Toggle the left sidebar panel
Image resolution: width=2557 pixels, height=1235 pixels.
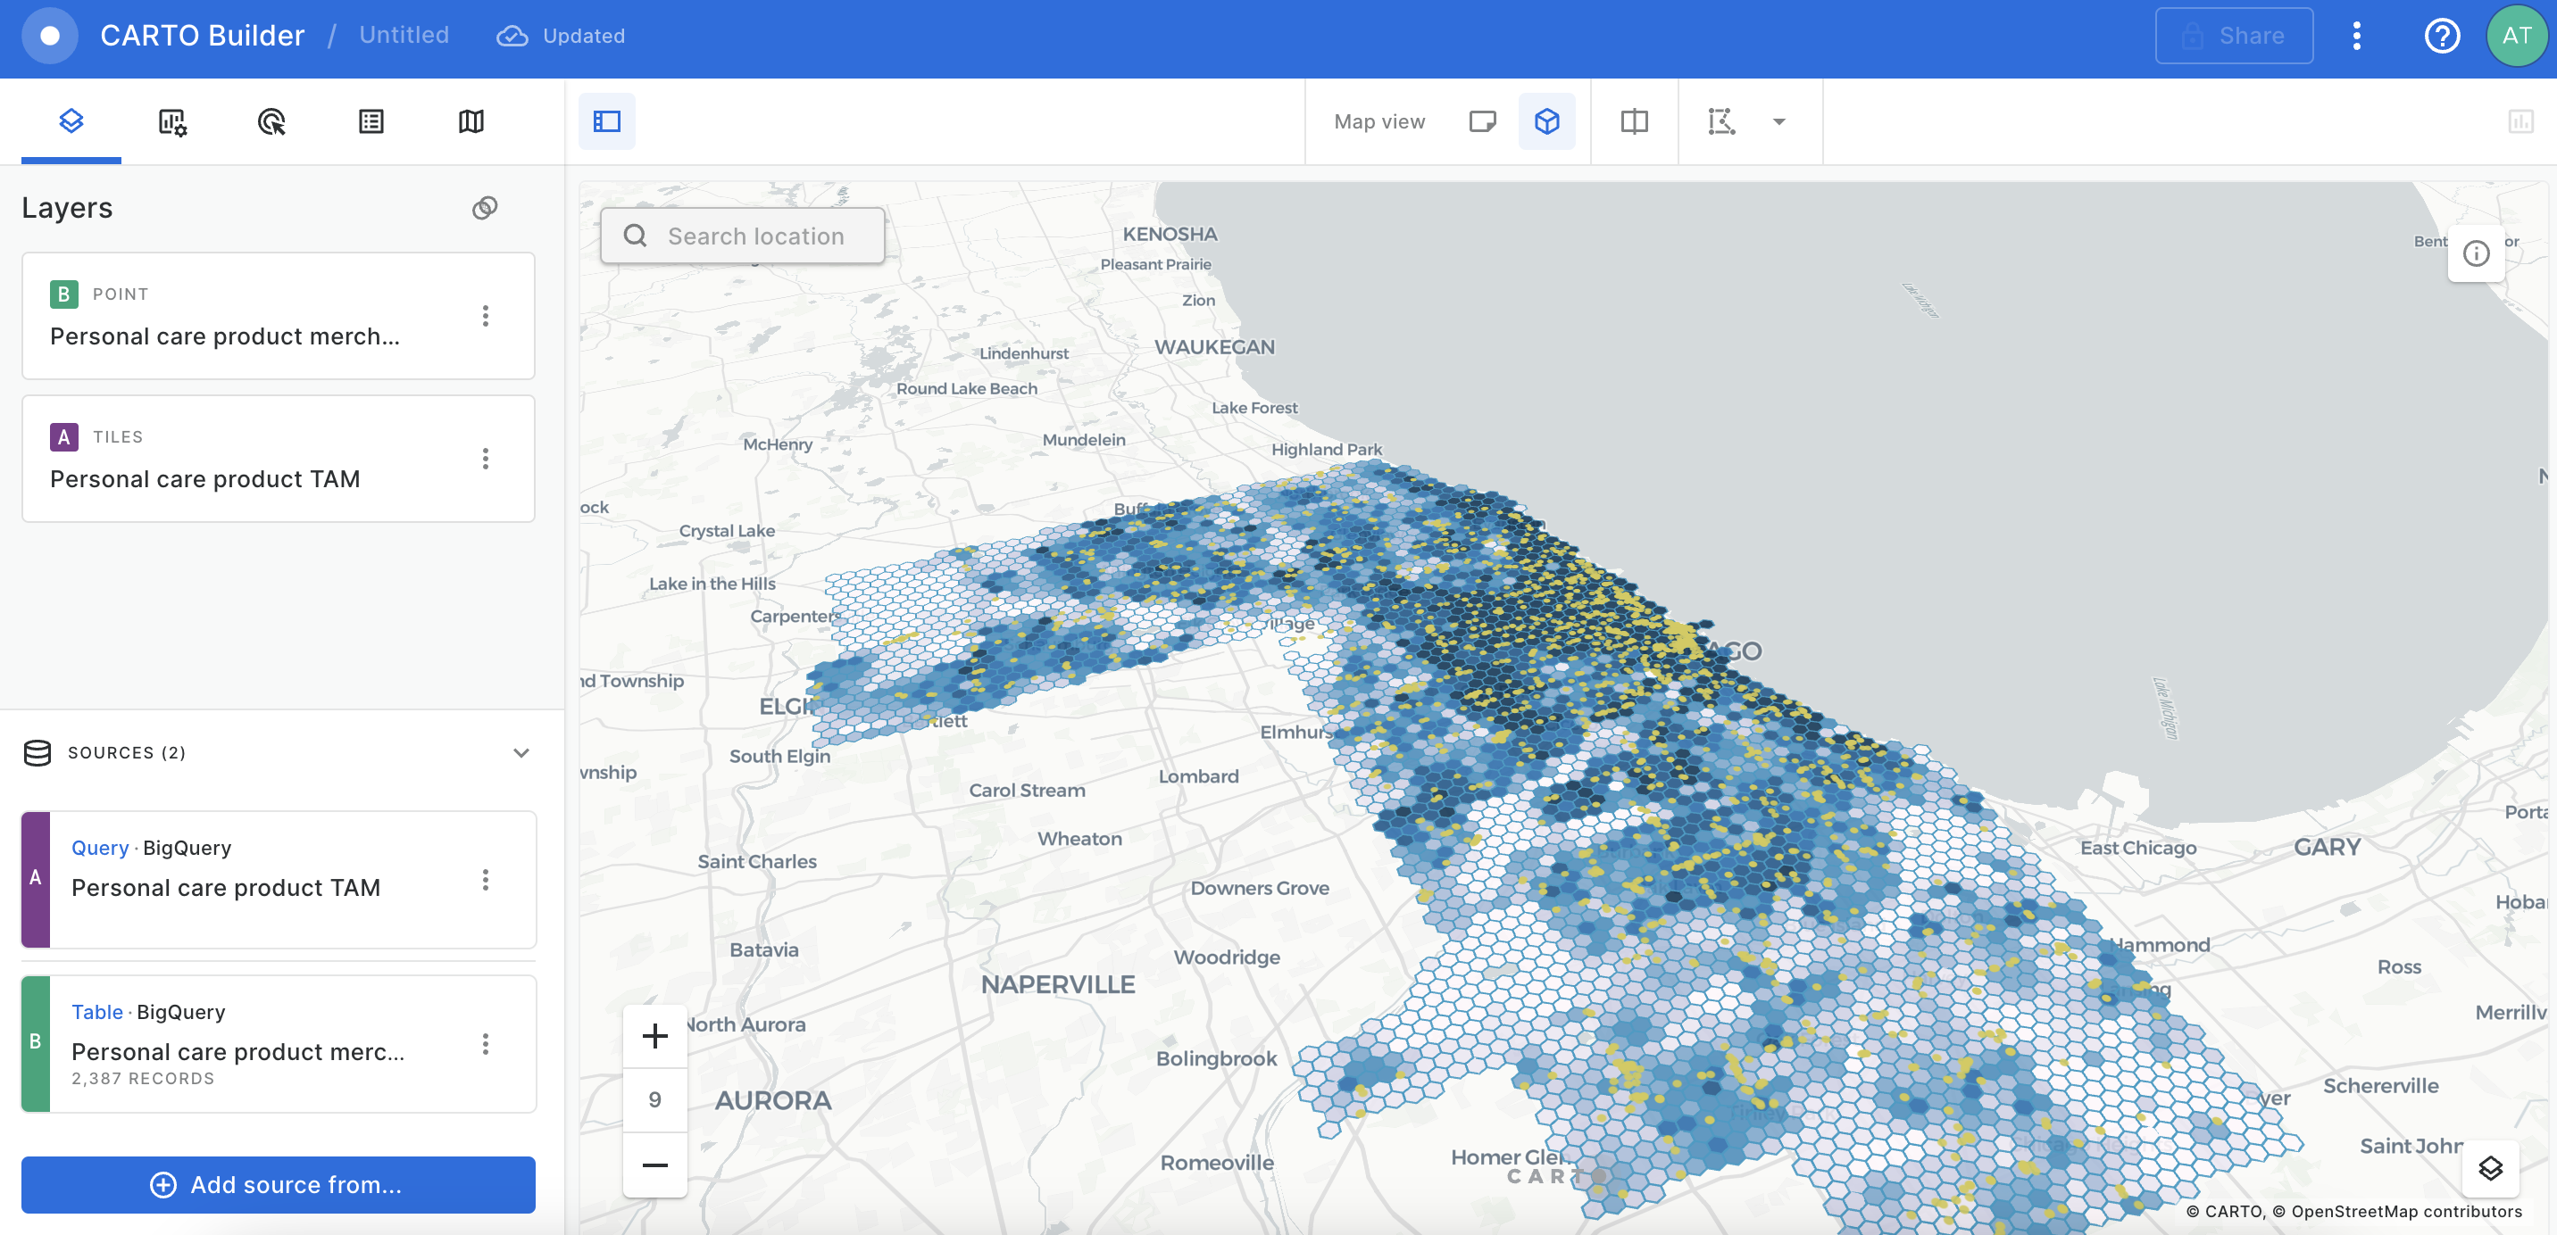(606, 121)
